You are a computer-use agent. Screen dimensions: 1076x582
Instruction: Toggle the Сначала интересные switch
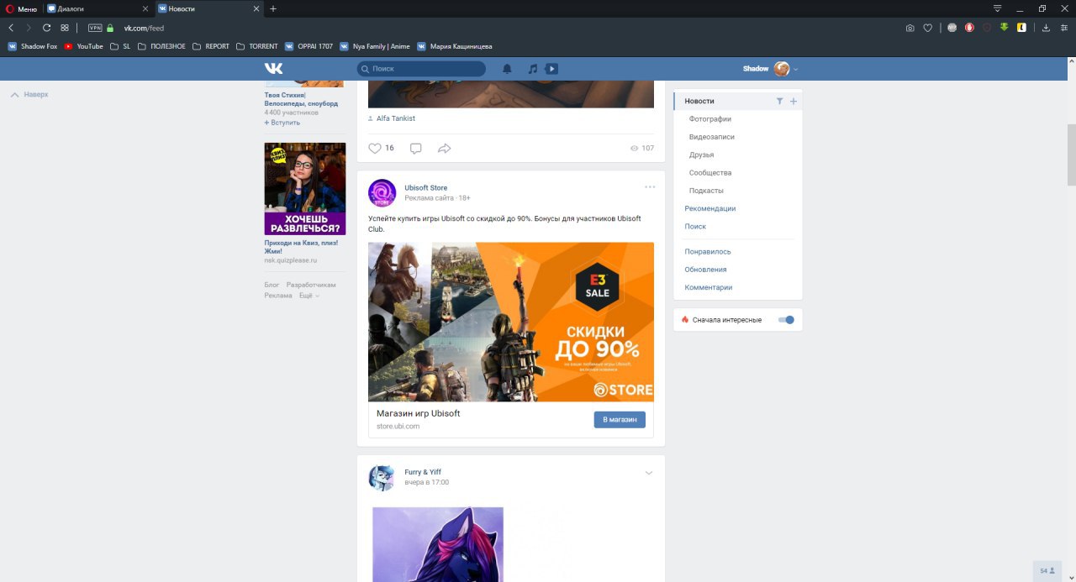tap(786, 320)
